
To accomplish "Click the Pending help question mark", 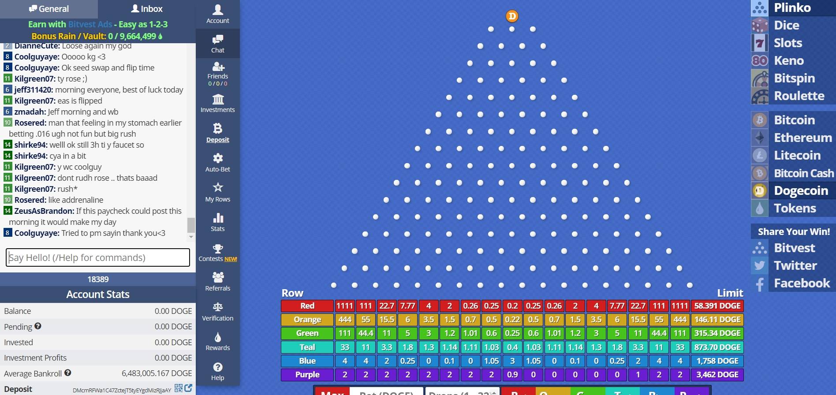I will (38, 326).
